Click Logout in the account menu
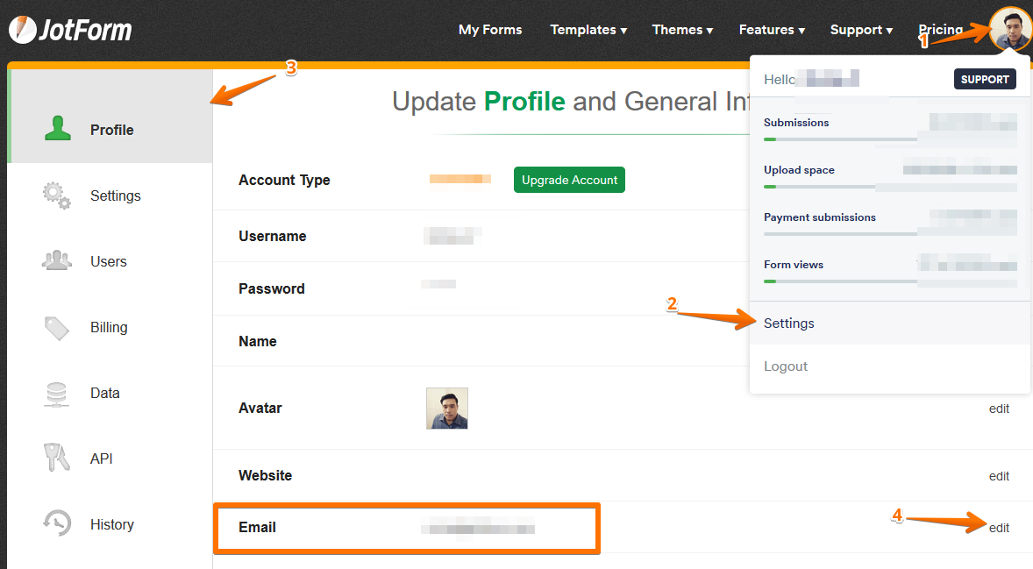 [786, 366]
